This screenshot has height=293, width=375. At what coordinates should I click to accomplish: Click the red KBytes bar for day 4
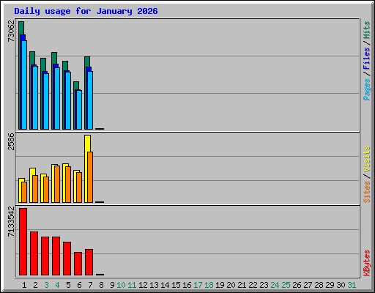[x=56, y=256]
